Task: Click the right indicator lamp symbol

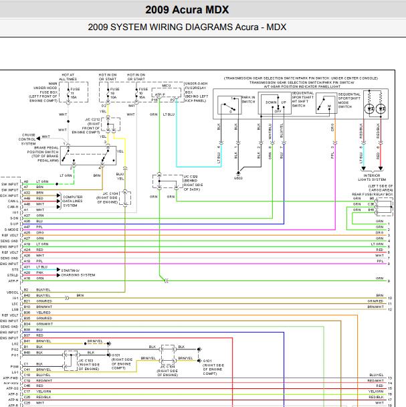Action: 381,109
